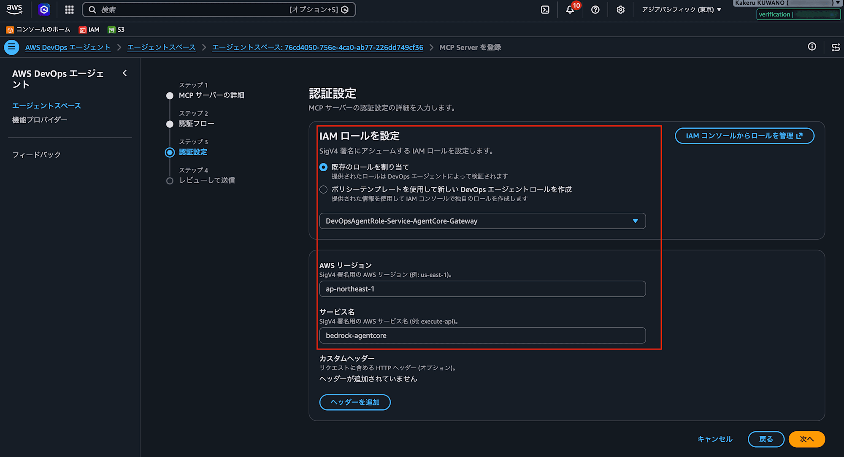
Task: Go to 機能プロバイダー in side navigation
Action: tap(40, 120)
